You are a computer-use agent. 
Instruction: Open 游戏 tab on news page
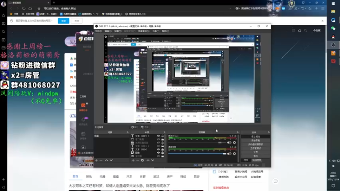click(x=156, y=177)
